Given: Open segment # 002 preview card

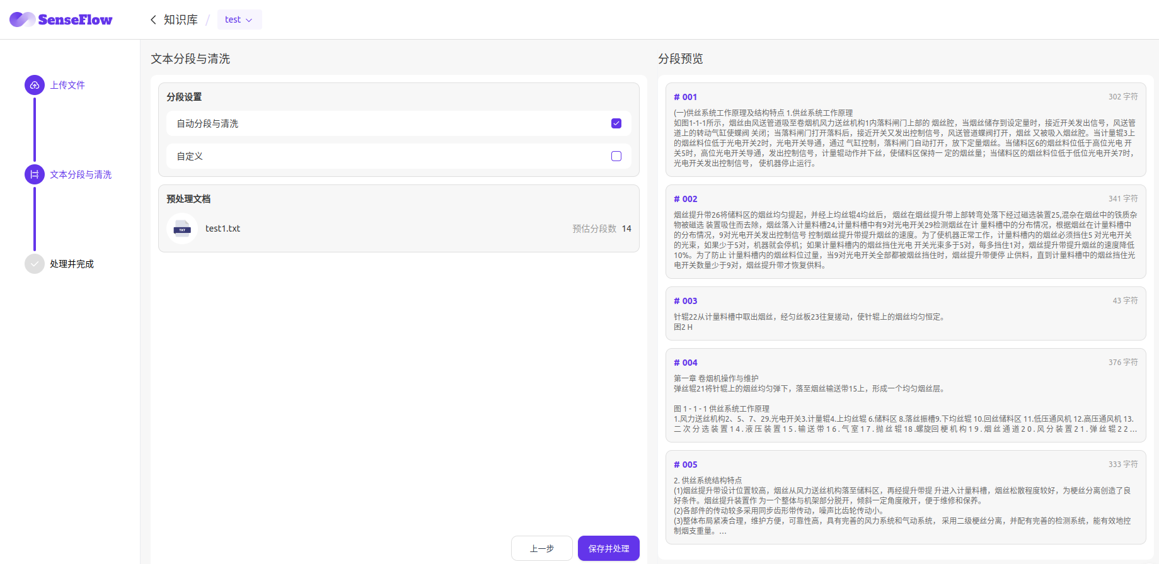Looking at the screenshot, I should click(906, 232).
